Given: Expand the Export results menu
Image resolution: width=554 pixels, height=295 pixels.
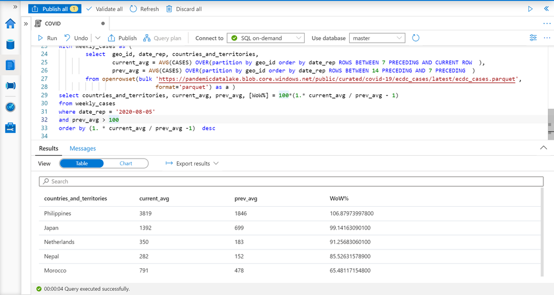Looking at the screenshot, I should (192, 164).
